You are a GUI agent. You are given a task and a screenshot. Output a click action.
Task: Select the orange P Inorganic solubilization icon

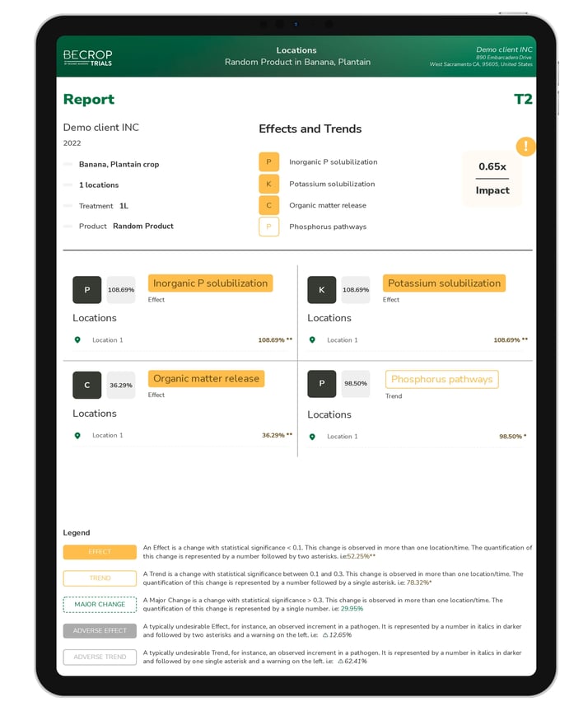pos(268,162)
